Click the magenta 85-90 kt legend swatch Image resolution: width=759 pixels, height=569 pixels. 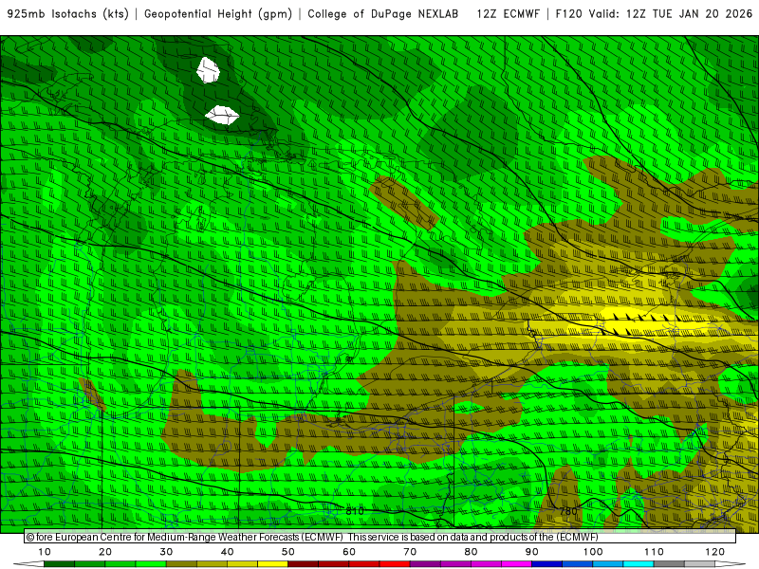pos(516,564)
